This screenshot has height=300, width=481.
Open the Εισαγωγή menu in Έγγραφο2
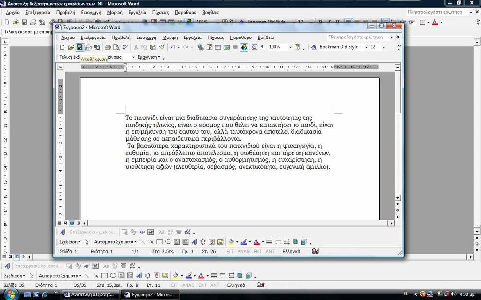[x=146, y=37]
